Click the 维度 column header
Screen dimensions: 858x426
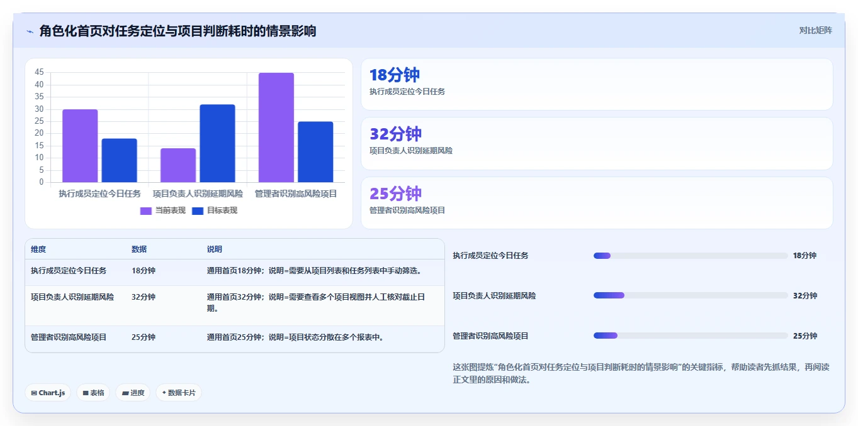38,249
